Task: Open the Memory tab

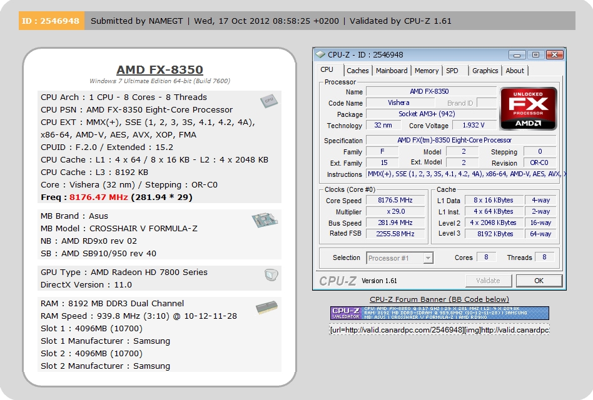Action: [426, 71]
